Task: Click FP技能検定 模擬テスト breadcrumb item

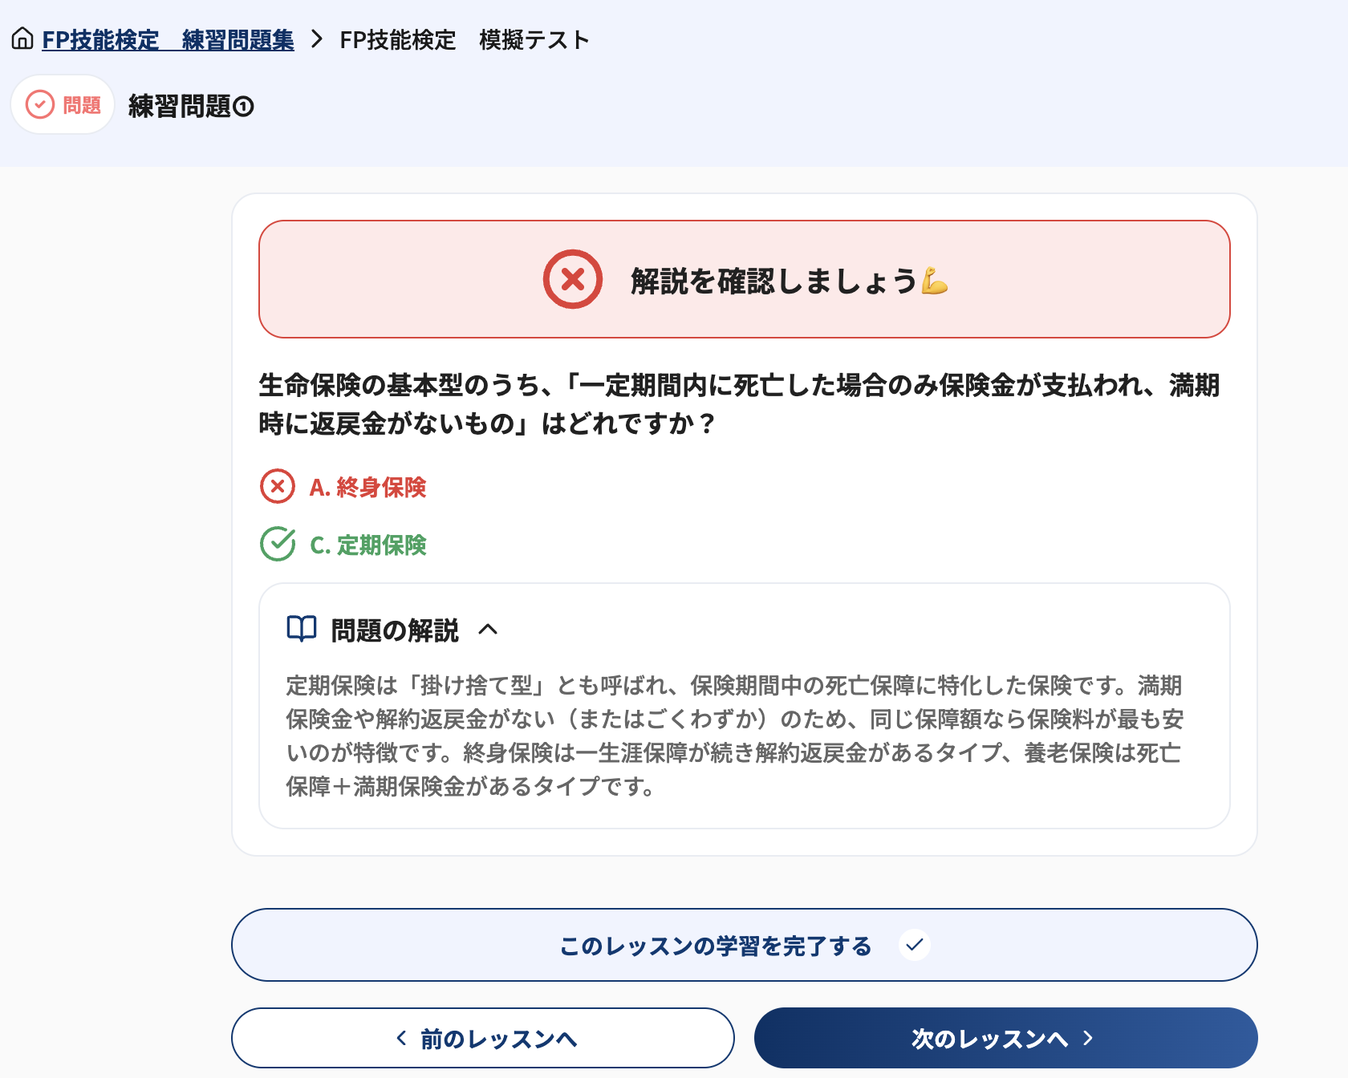Action: (x=465, y=39)
